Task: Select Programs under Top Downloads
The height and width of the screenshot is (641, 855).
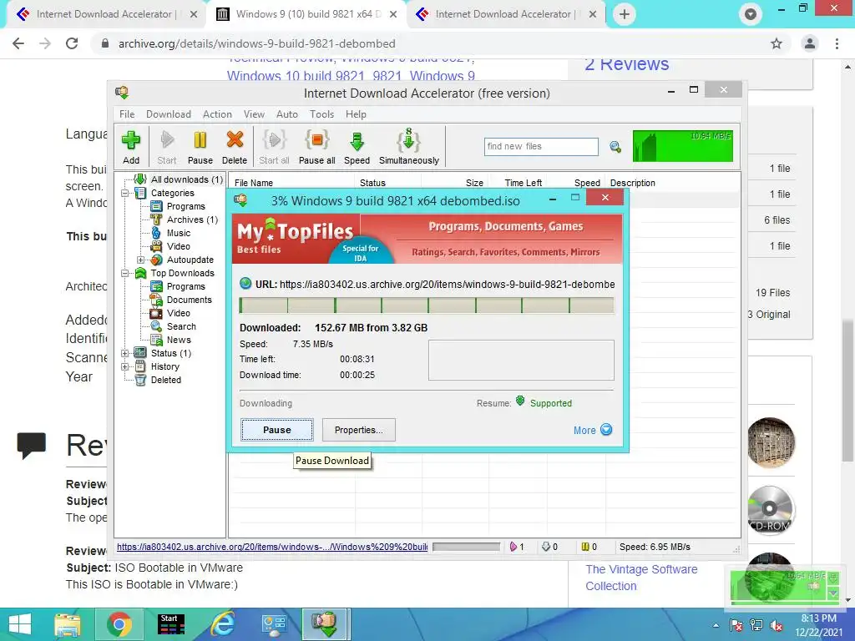Action: pos(186,286)
